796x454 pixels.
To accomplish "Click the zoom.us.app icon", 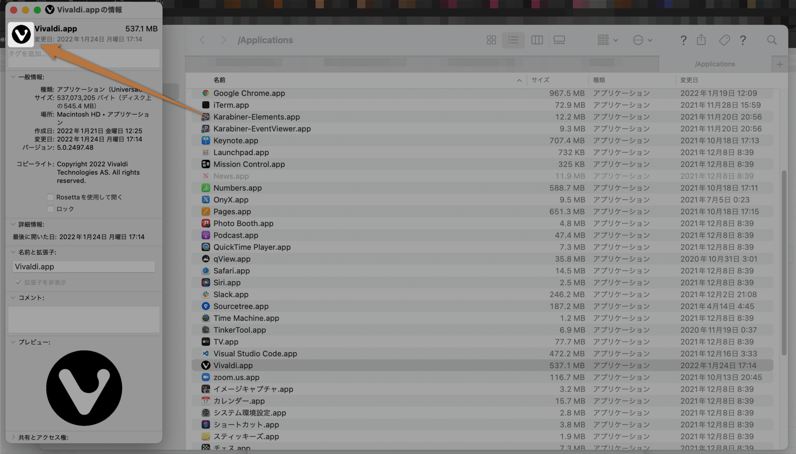I will coord(205,377).
